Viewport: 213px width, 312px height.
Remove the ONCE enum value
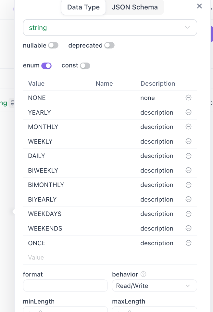pyautogui.click(x=188, y=243)
